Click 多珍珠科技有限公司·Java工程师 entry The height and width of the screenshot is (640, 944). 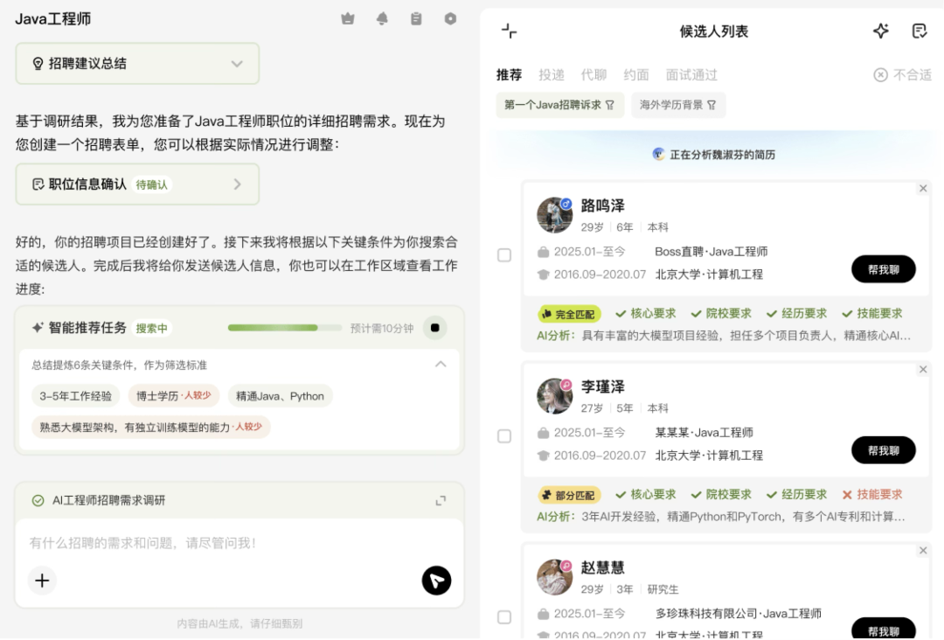point(738,614)
